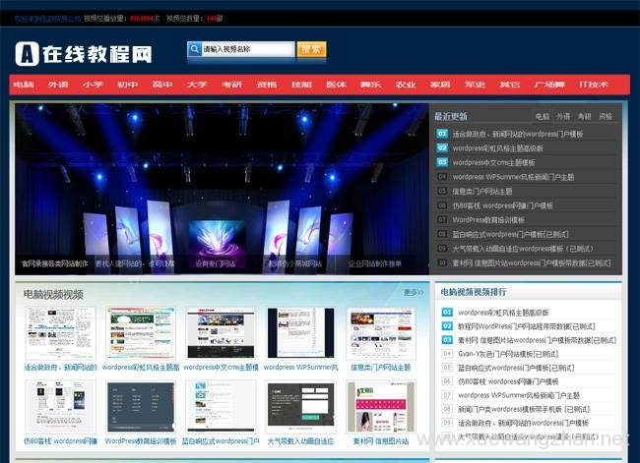The width and height of the screenshot is (640, 463).
Task: Open the 欢迎来到 welcome link at top
Action: point(46,18)
